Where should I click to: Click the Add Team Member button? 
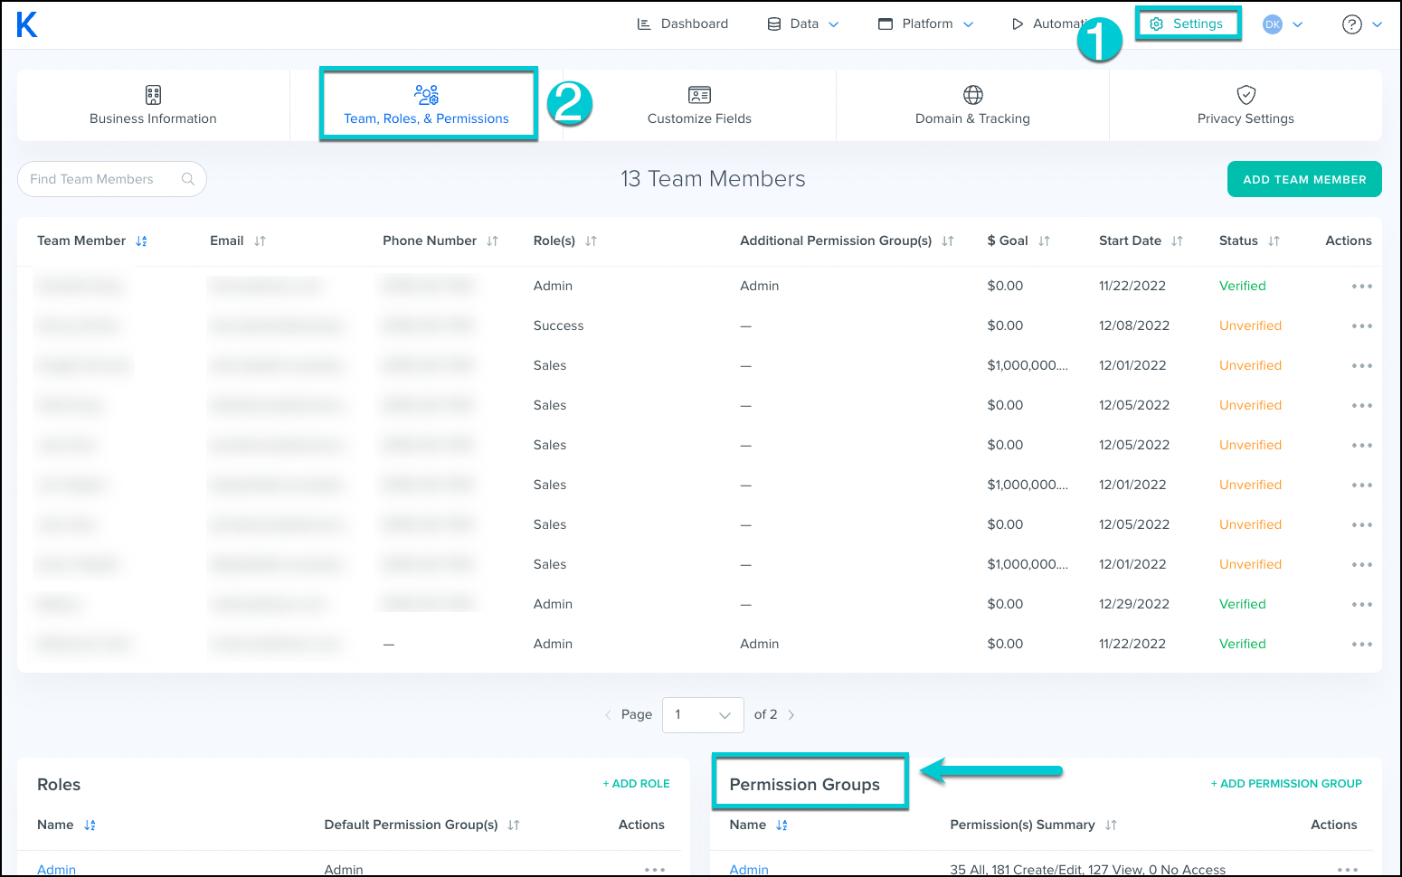point(1304,179)
